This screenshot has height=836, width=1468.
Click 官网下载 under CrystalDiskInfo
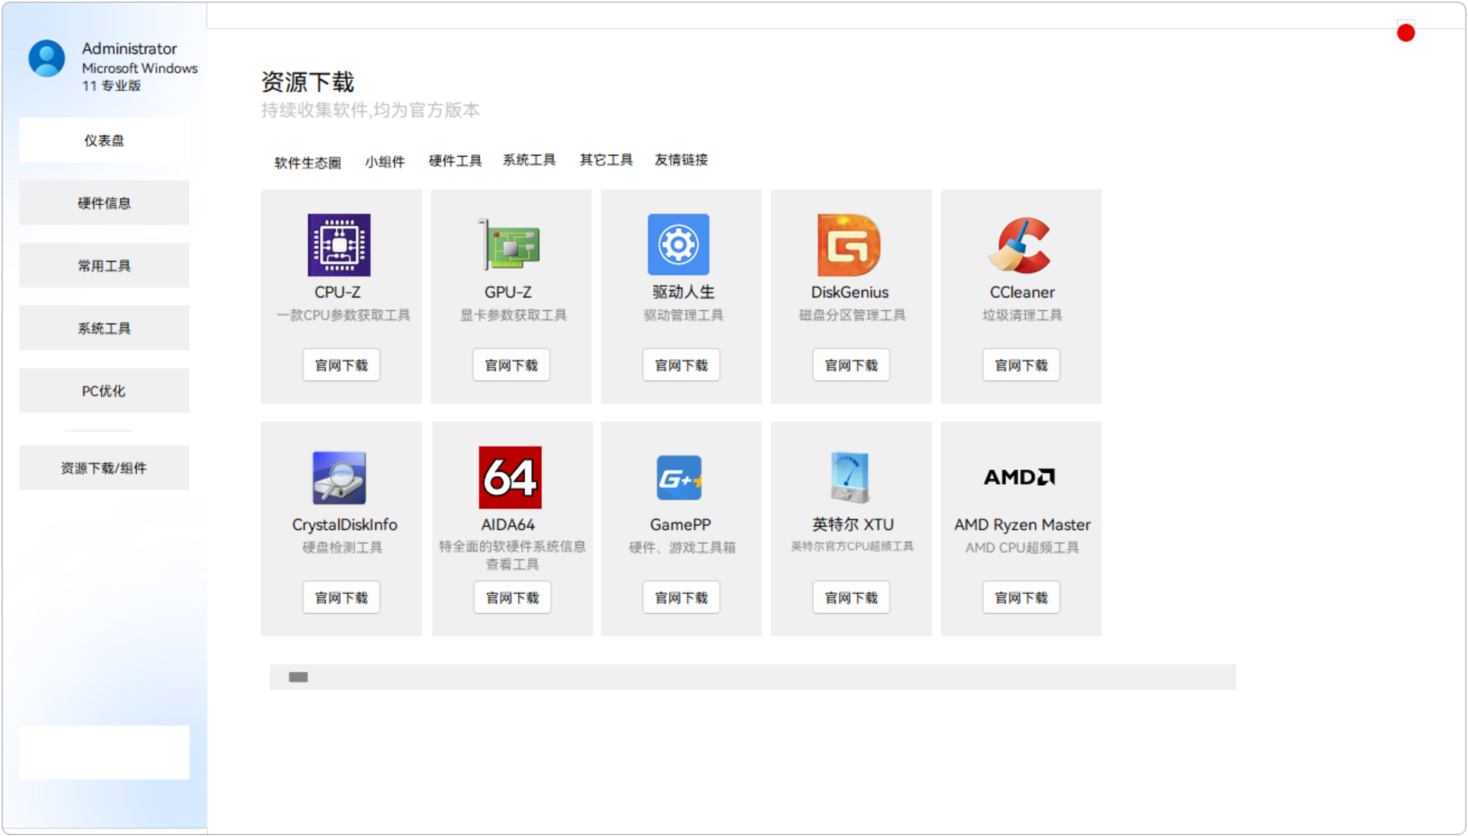[x=341, y=598]
